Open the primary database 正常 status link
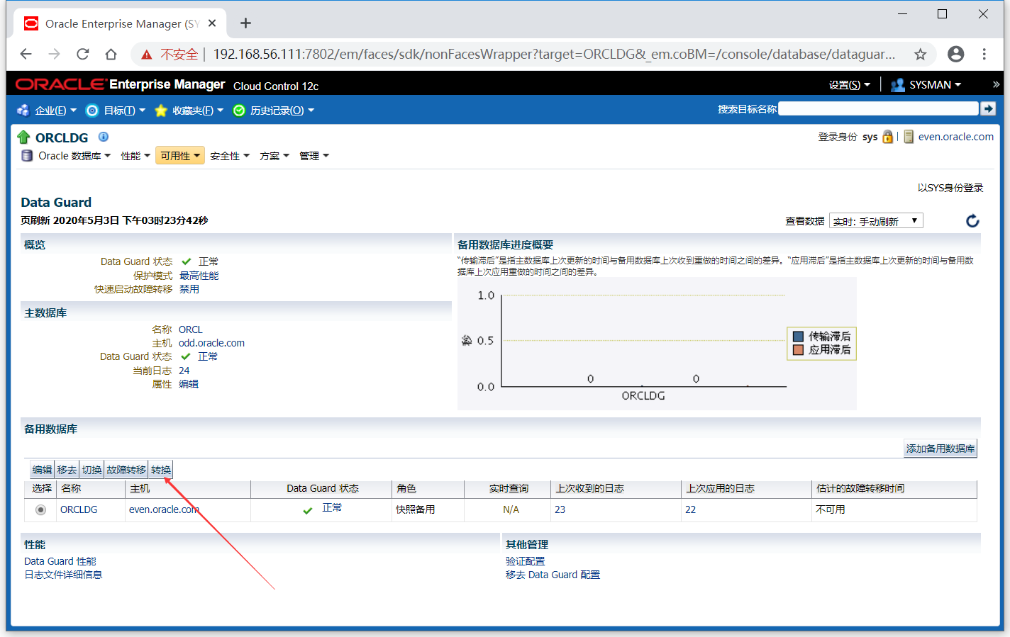This screenshot has height=637, width=1010. [208, 356]
